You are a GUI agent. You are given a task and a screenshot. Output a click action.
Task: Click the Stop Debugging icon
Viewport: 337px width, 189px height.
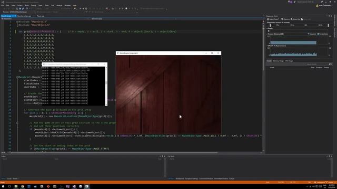pos(83,8)
